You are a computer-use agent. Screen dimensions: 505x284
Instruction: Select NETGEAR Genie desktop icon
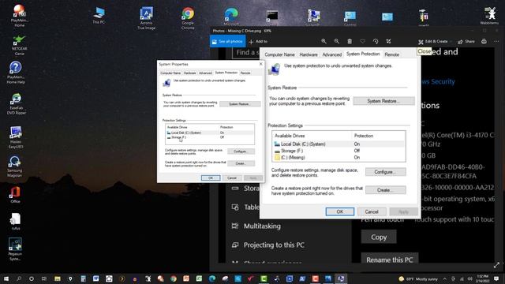coord(19,44)
